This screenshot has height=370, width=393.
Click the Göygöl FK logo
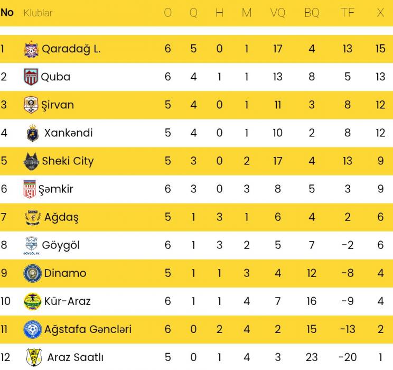pyautogui.click(x=32, y=245)
